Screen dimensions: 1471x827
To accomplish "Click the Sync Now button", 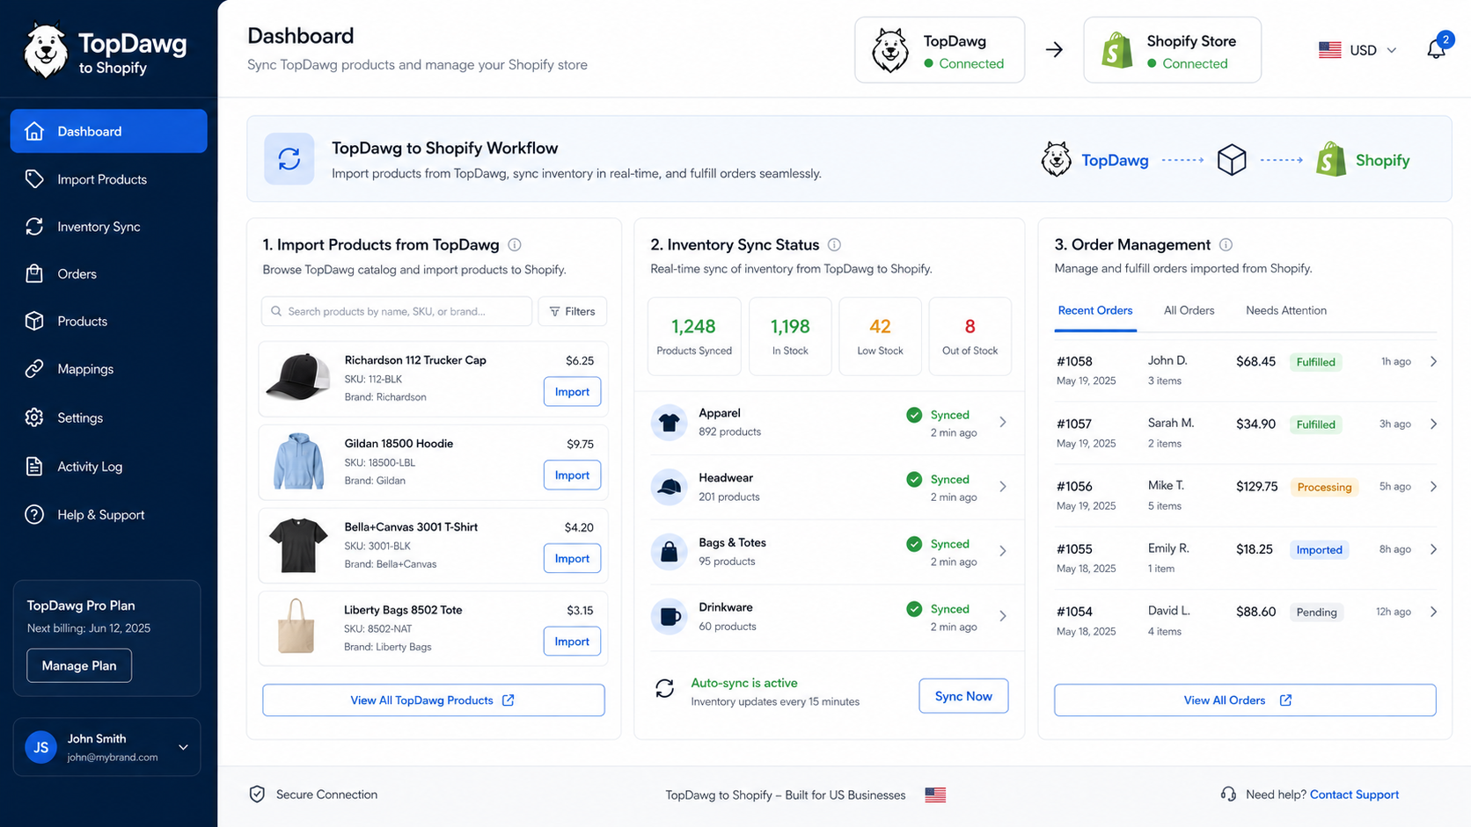I will (x=963, y=696).
